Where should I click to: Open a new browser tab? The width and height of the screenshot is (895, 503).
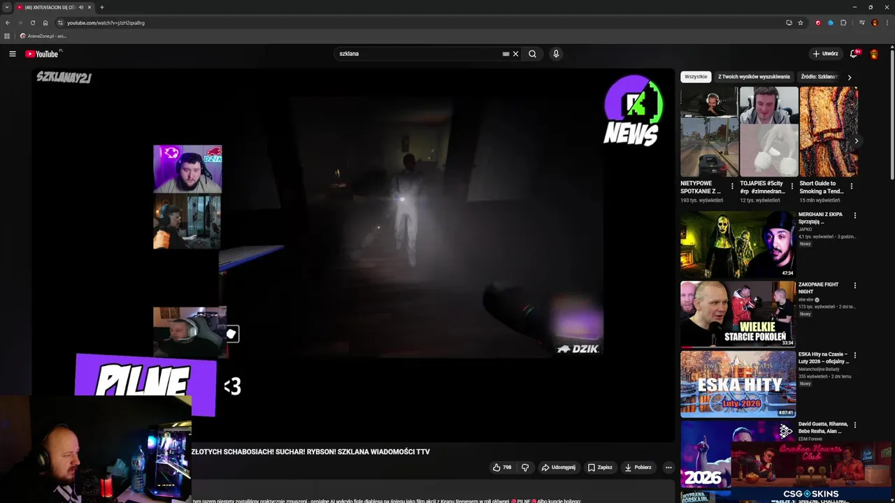click(102, 7)
